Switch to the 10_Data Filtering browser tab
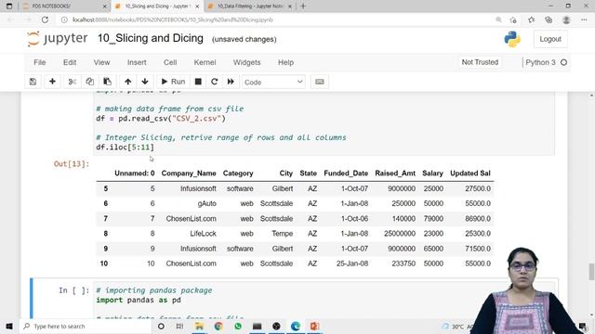Screen dimensions: 595x334 click(x=250, y=6)
